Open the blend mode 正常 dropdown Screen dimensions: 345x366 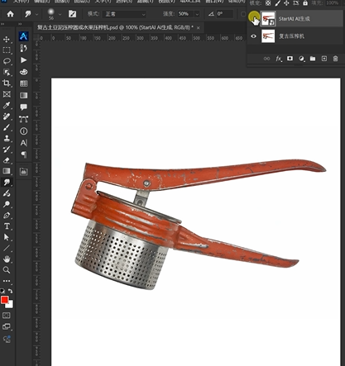pos(124,14)
